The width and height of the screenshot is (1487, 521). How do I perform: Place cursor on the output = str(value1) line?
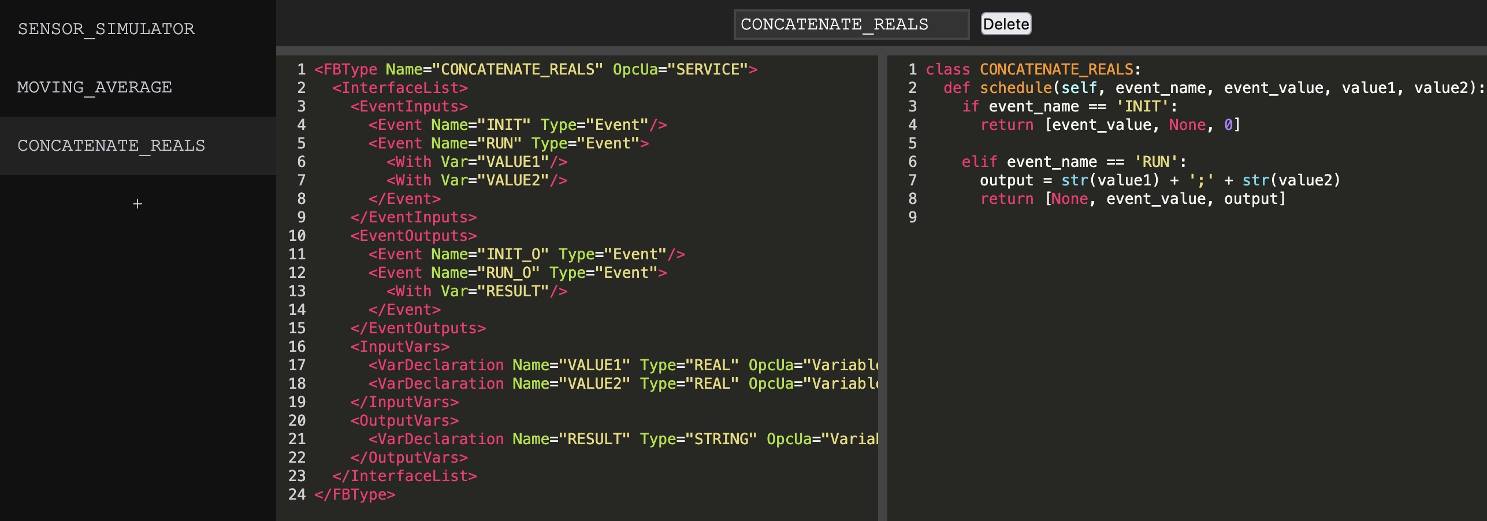click(x=1159, y=180)
